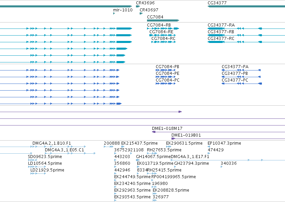Click EST RH25415.5prime

[164, 170]
